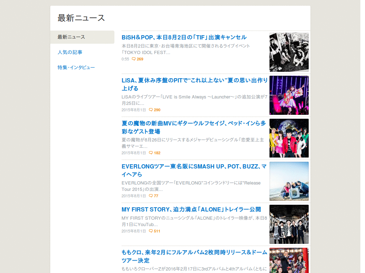This screenshot has height=273, width=365.
Task: Click the EVERLONG beach photo thumbnail
Action: click(x=289, y=181)
